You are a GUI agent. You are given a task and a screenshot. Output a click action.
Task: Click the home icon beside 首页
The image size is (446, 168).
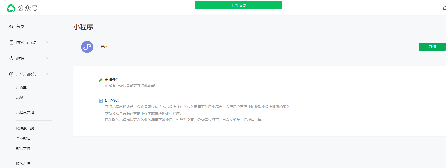tap(11, 26)
